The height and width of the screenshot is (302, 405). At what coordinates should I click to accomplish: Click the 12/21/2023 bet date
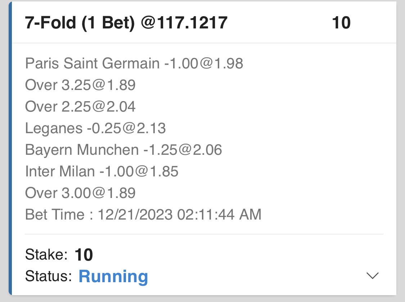pyautogui.click(x=135, y=215)
